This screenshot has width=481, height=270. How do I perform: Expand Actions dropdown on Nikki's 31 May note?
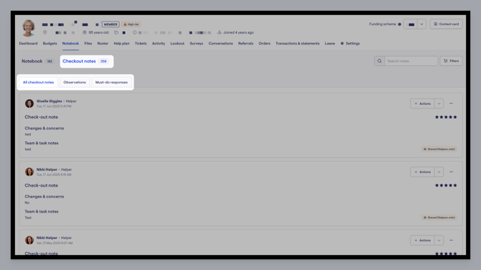439,241
